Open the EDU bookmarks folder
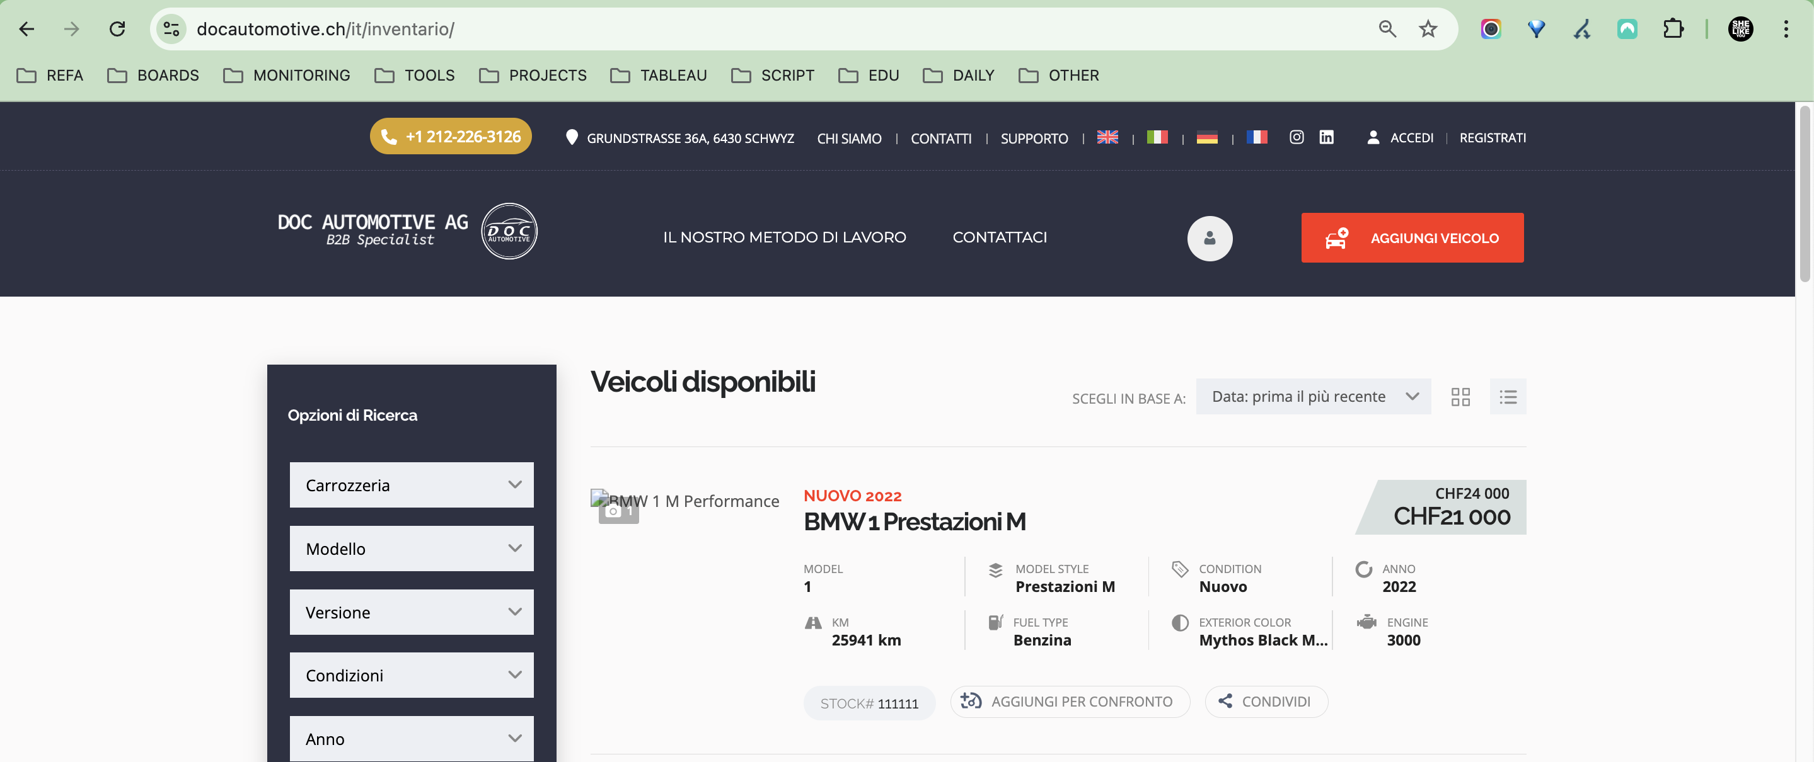Viewport: 1814px width, 762px height. (x=869, y=76)
